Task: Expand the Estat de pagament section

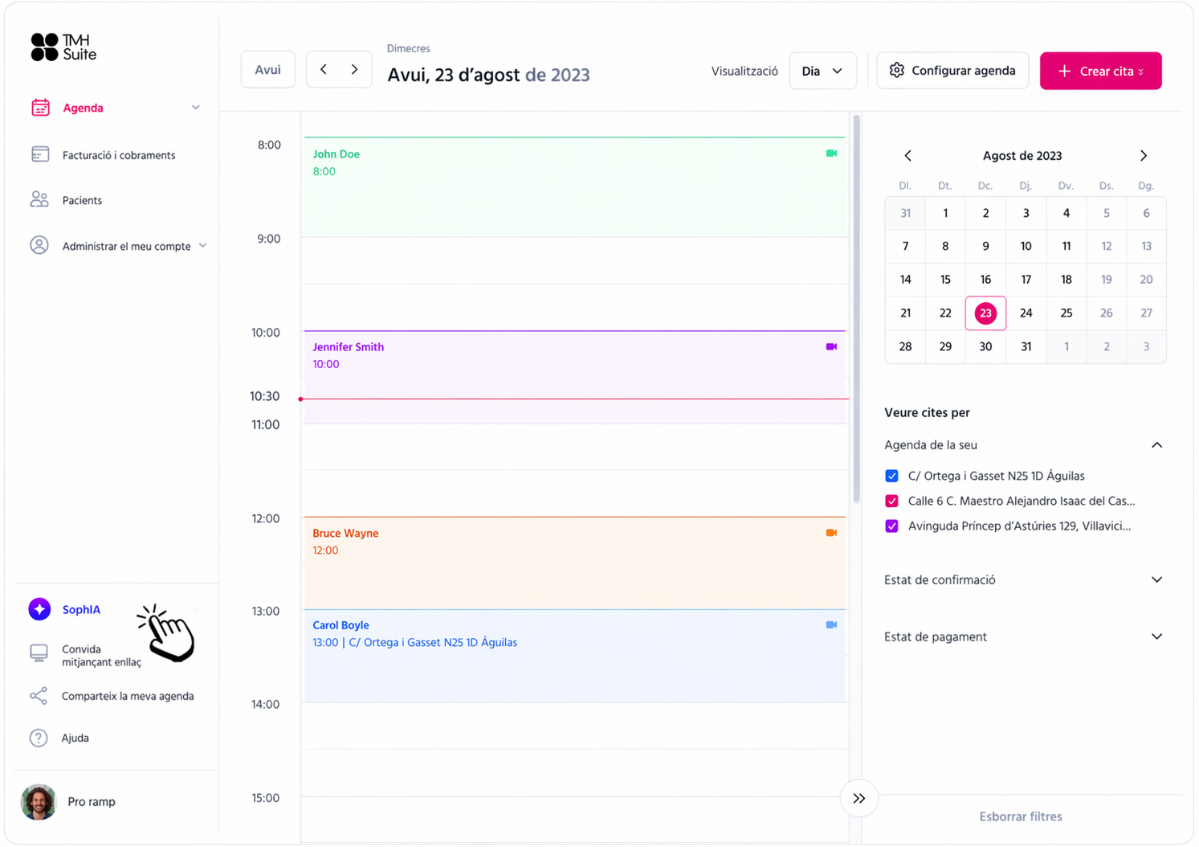Action: pyautogui.click(x=1156, y=636)
